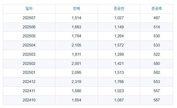Select the 2,105 total value cell

click(x=76, y=45)
